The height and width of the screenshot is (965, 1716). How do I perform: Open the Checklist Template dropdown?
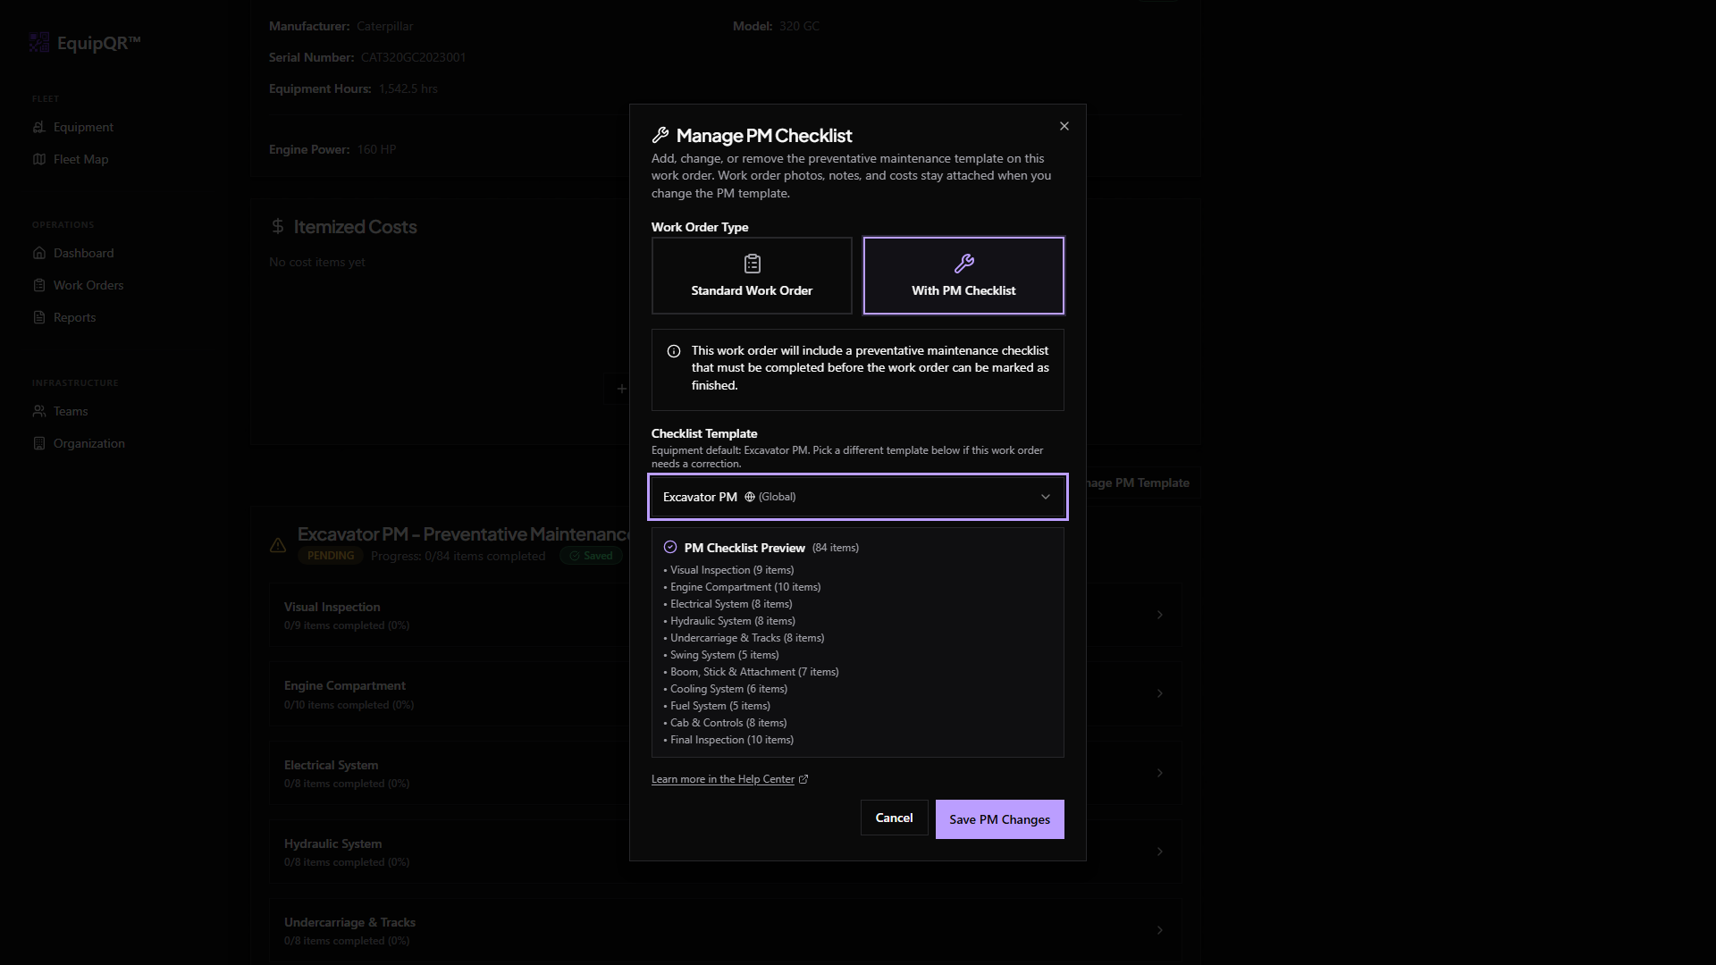click(x=858, y=497)
